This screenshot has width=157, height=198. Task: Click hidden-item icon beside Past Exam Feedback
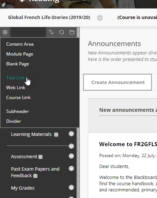click(35, 176)
